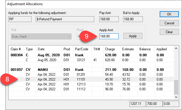Viewport: 182px width, 110px height.
Task: Select the row with code 12113
Action: pos(91,84)
